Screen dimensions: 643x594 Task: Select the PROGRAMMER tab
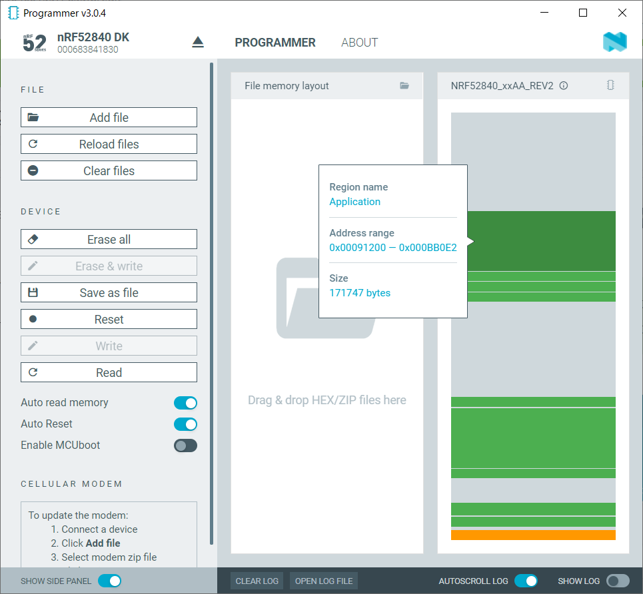[275, 43]
